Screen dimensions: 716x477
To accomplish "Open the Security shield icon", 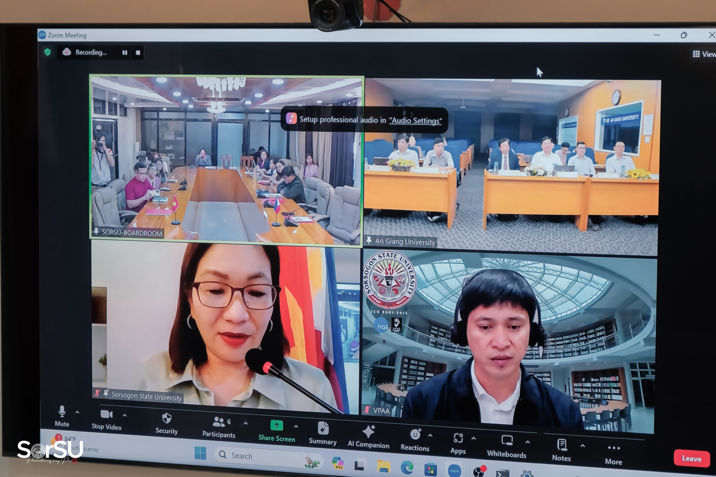I will (x=166, y=418).
